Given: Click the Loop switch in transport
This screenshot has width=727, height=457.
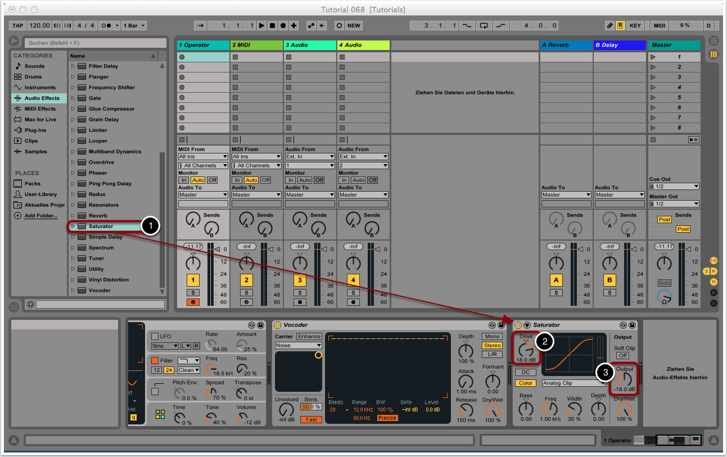Looking at the screenshot, I should (x=484, y=26).
